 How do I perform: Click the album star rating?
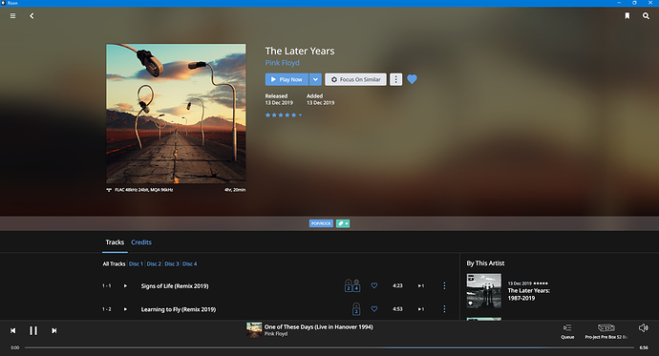tap(281, 115)
